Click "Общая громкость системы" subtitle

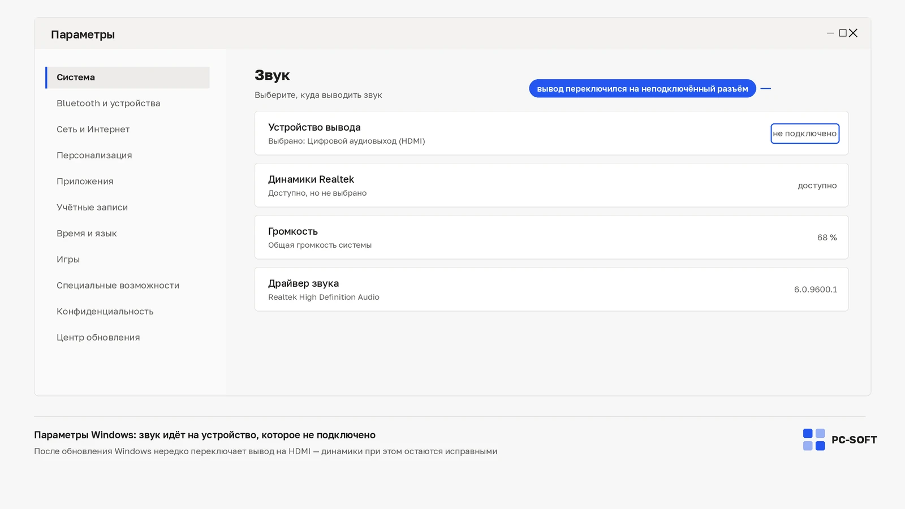click(x=320, y=245)
